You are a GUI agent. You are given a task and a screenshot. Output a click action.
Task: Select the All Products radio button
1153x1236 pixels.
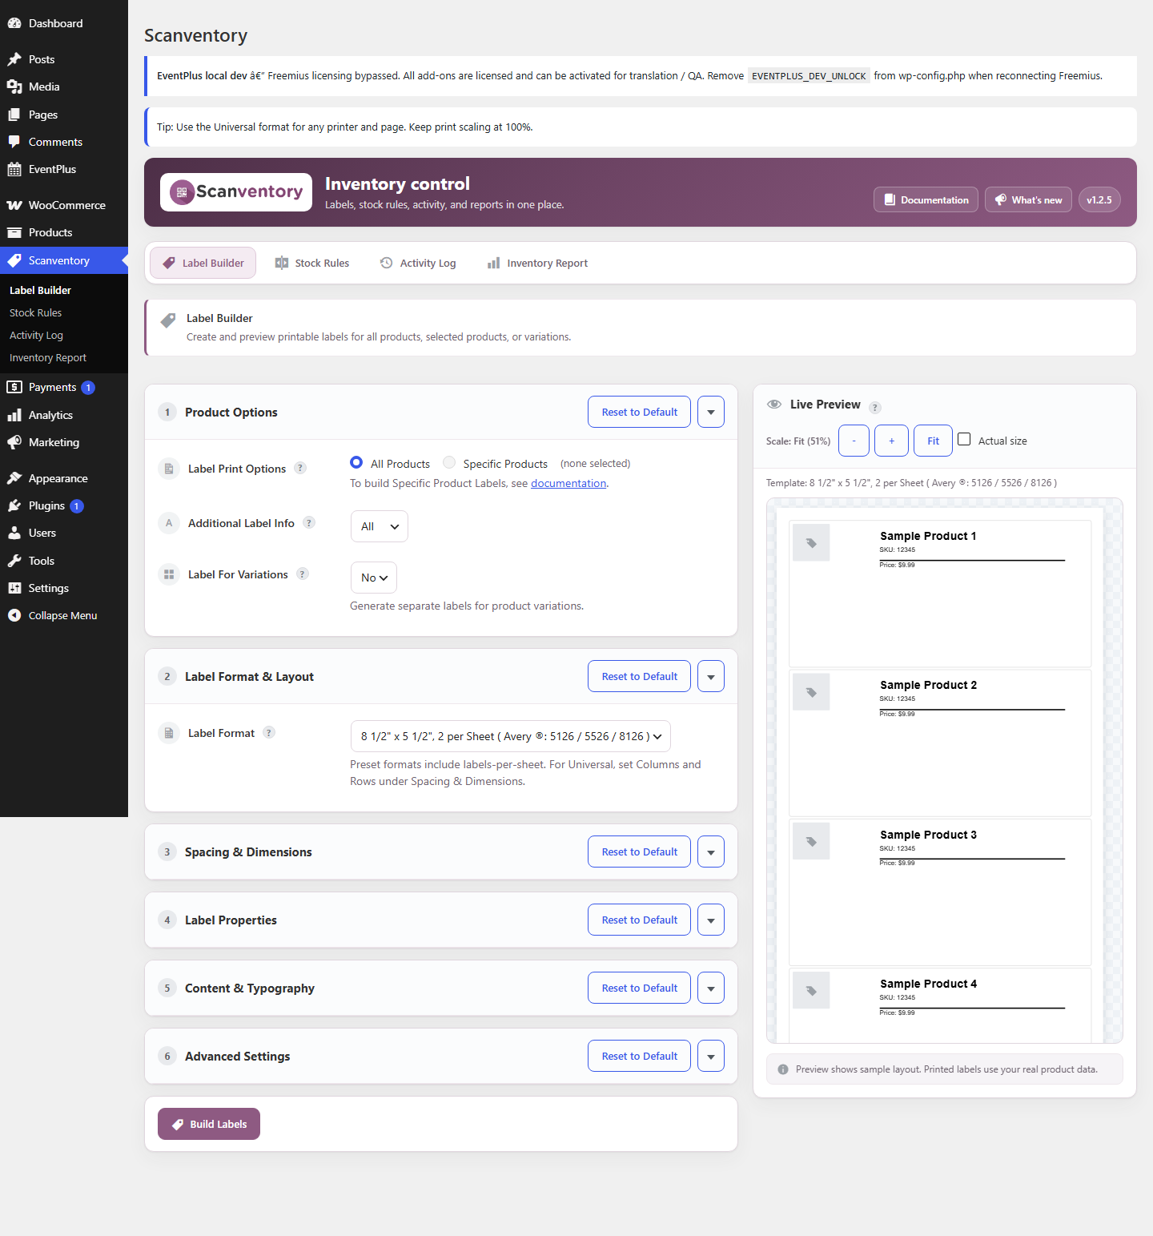click(x=356, y=462)
